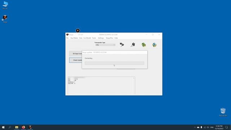Open the Car Model menu

click(87, 38)
